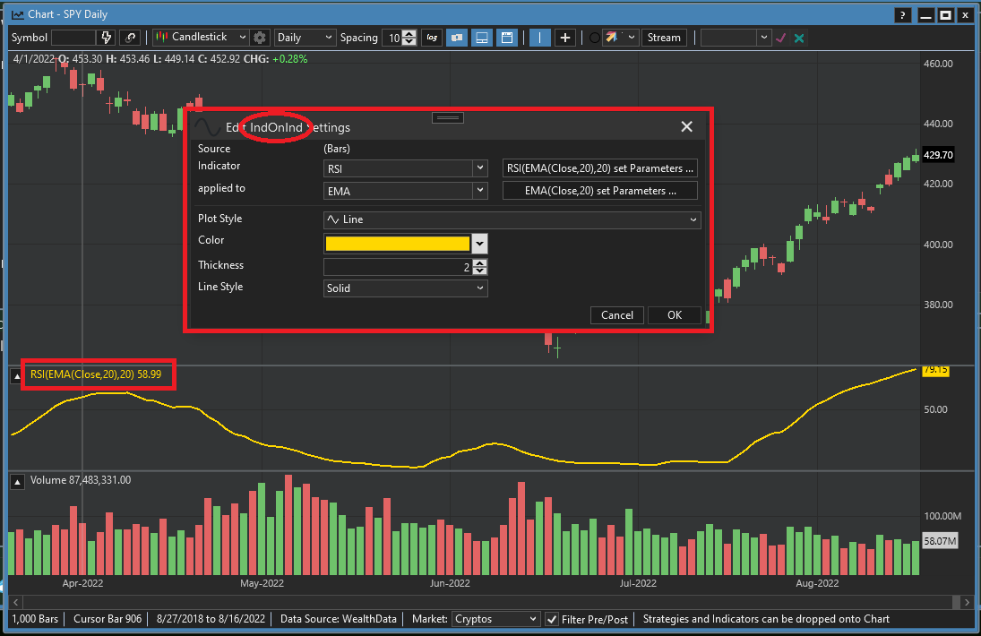981x636 pixels.
Task: Open the yellow line Color picker
Action: tap(480, 243)
